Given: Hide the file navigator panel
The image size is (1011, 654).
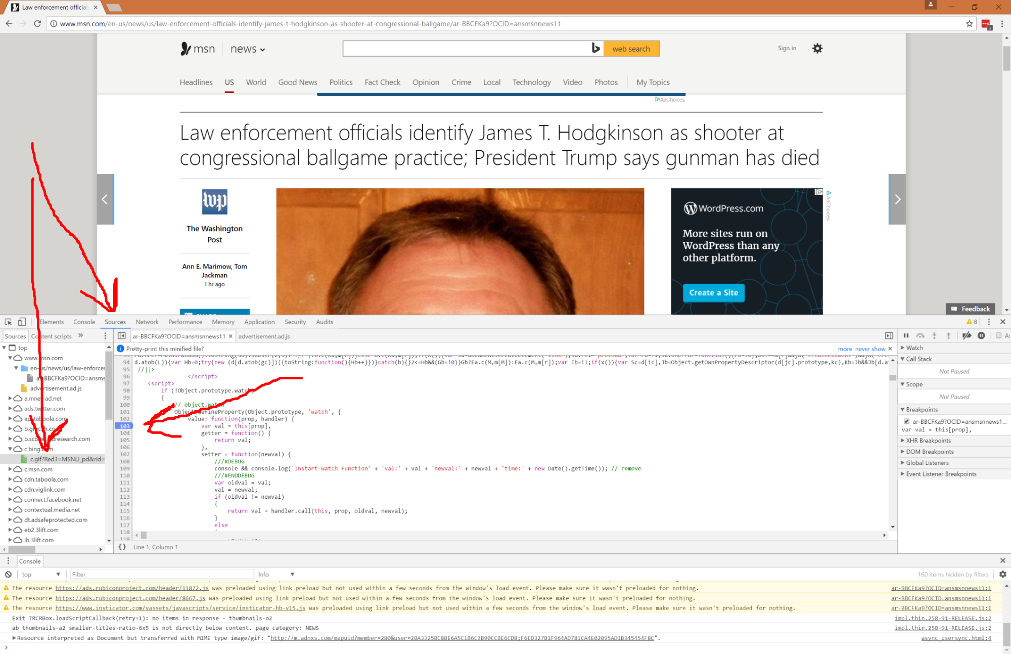Looking at the screenshot, I should click(122, 336).
